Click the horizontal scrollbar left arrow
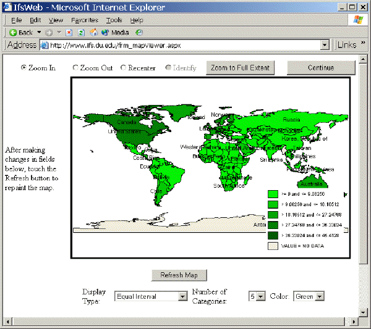The image size is (371, 329). (x=8, y=322)
